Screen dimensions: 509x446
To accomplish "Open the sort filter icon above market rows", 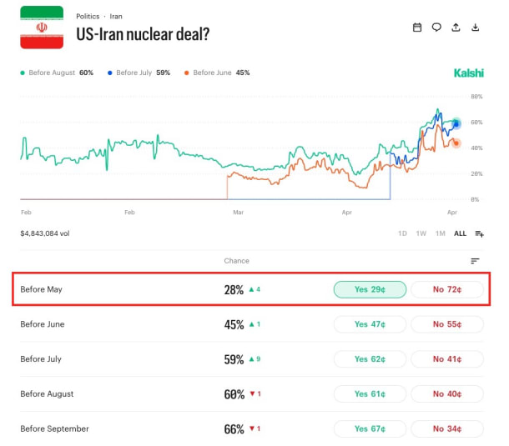I will point(475,261).
